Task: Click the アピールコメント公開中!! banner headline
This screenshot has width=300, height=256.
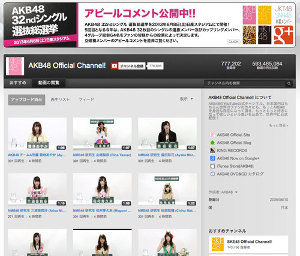Action: click(140, 13)
